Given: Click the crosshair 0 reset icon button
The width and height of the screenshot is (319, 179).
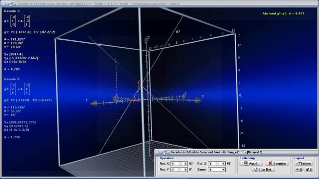Looking at the screenshot, I should (299, 170).
